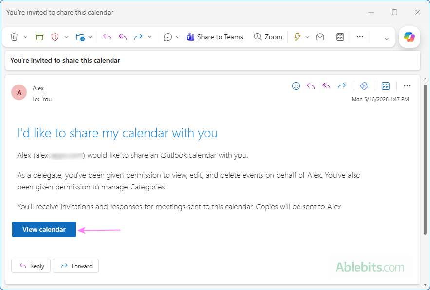Close the message window

click(x=418, y=12)
